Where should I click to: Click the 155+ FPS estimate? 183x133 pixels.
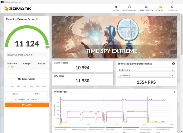point(146,82)
